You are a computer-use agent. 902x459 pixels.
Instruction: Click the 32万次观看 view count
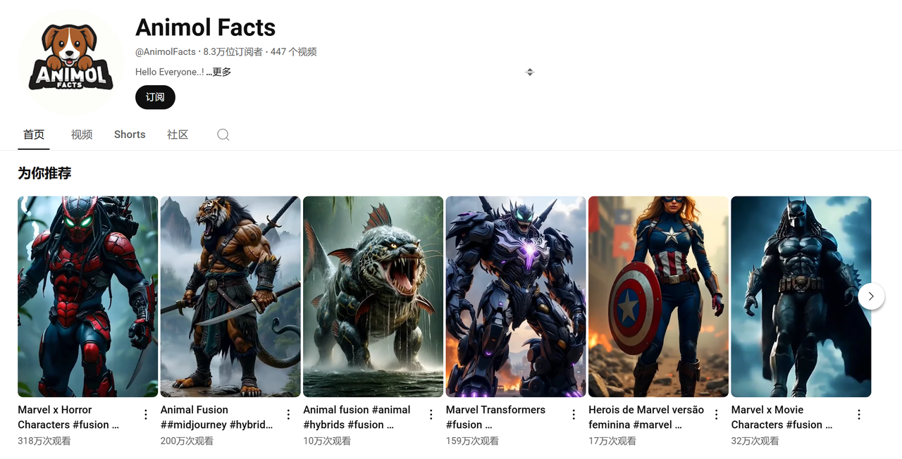pos(755,441)
